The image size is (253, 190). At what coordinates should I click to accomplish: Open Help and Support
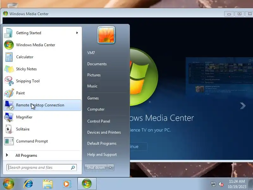pyautogui.click(x=102, y=155)
